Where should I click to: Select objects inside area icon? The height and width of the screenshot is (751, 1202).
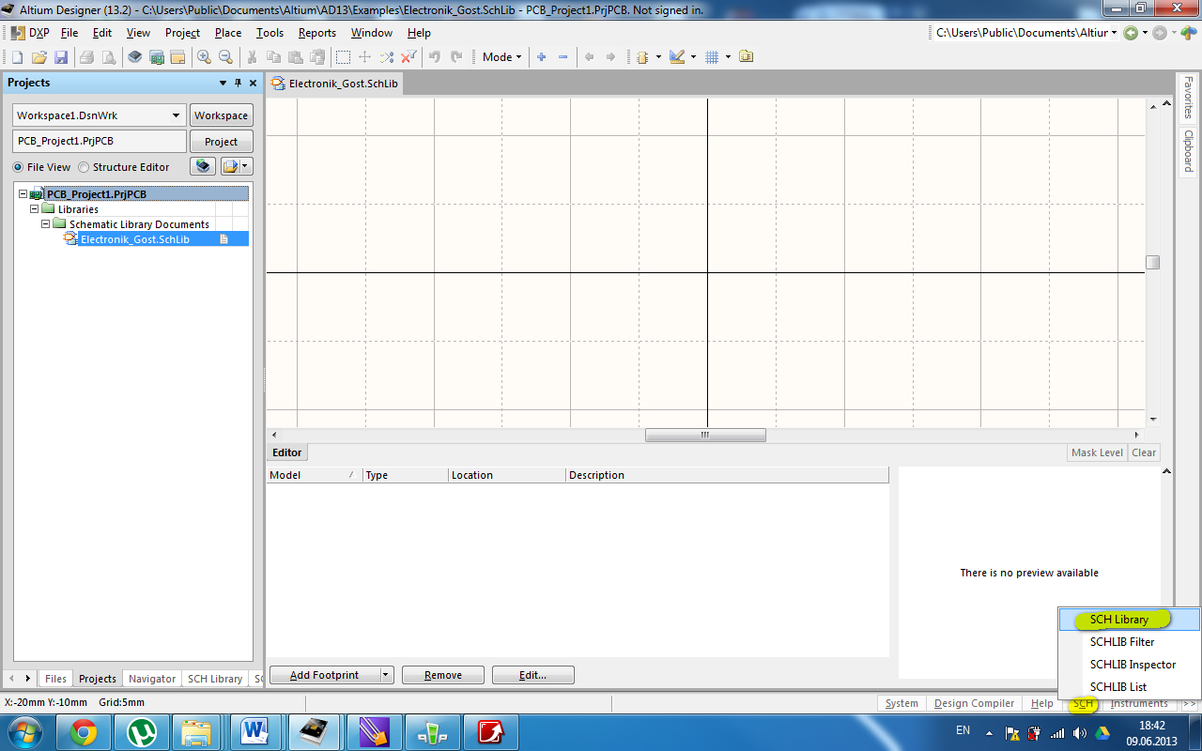(x=344, y=57)
